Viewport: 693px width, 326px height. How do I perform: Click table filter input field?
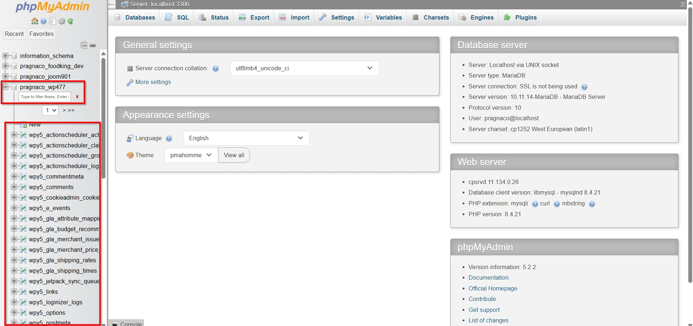(x=45, y=97)
